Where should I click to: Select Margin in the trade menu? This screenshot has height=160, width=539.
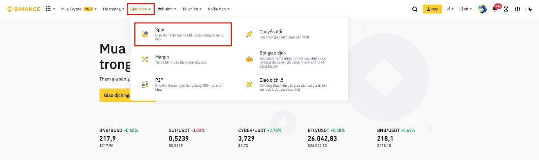[183, 59]
